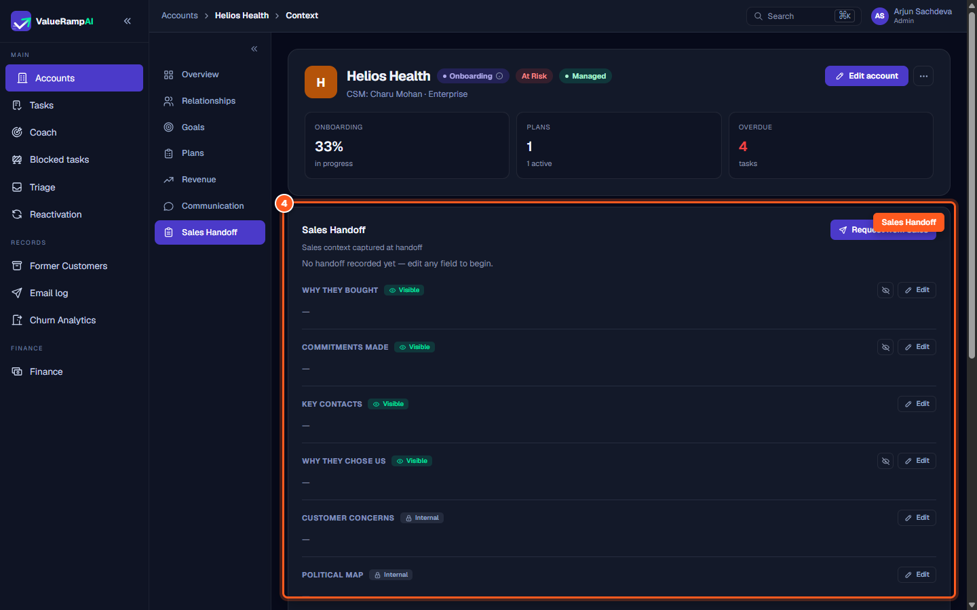Open Former Customers records
Image resolution: width=977 pixels, height=610 pixels.
pyautogui.click(x=74, y=266)
